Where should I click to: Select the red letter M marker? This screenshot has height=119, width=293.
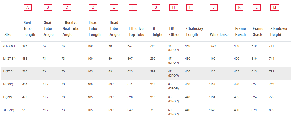coord(274,8)
